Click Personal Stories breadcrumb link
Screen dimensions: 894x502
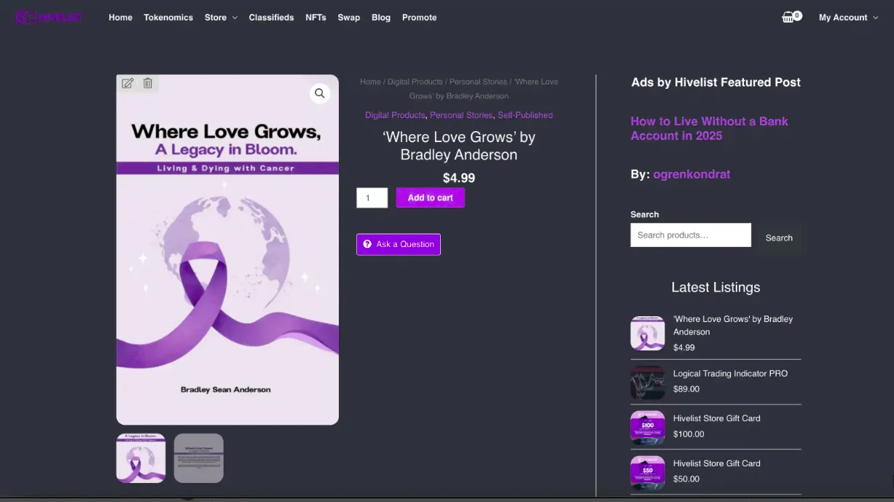pos(478,82)
